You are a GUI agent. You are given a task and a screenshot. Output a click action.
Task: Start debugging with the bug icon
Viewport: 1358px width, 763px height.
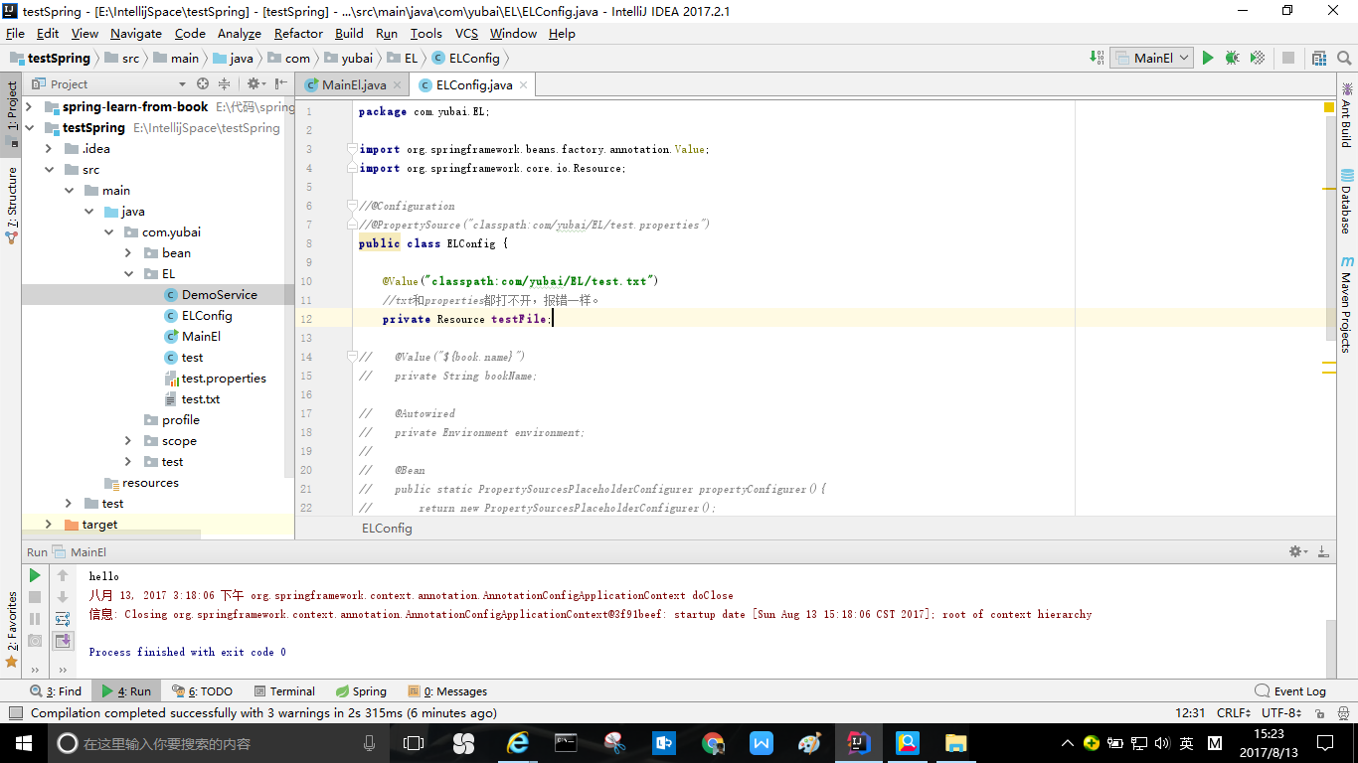(1233, 59)
